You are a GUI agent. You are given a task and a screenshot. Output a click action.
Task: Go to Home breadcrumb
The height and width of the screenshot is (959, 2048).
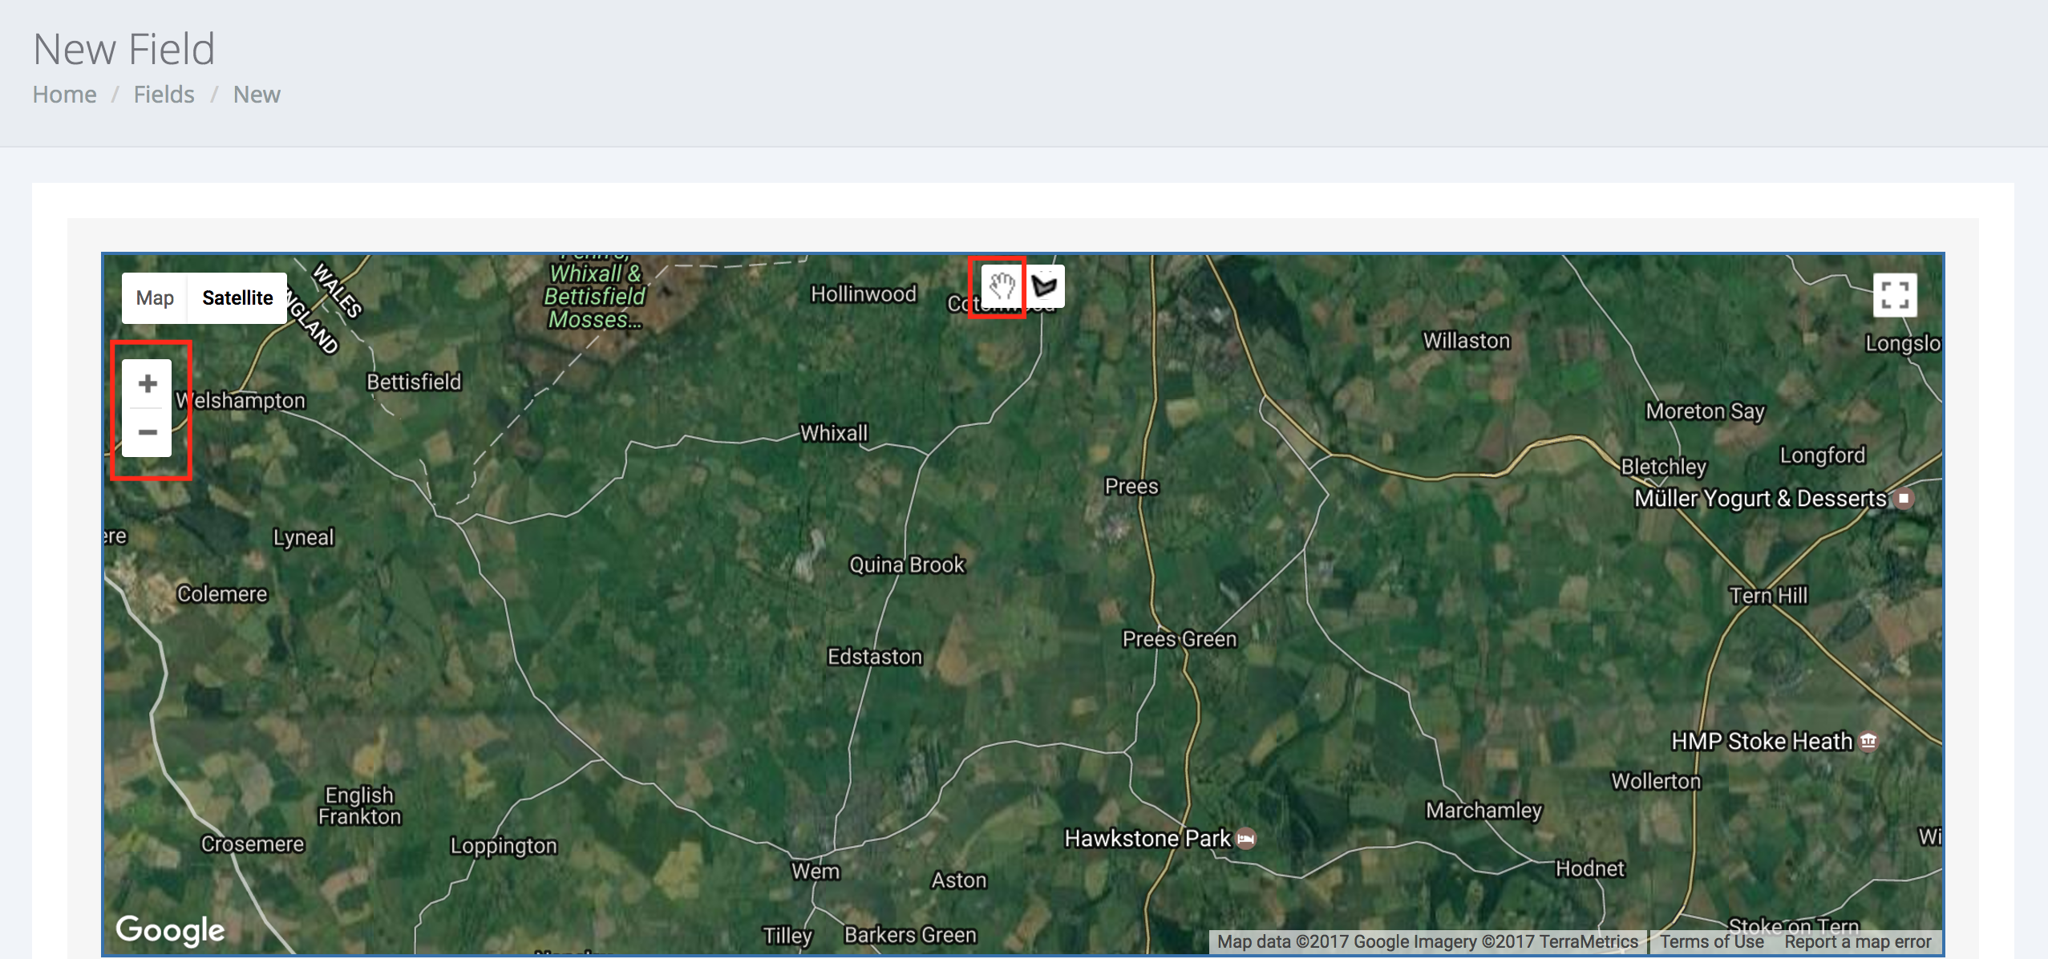(x=64, y=95)
